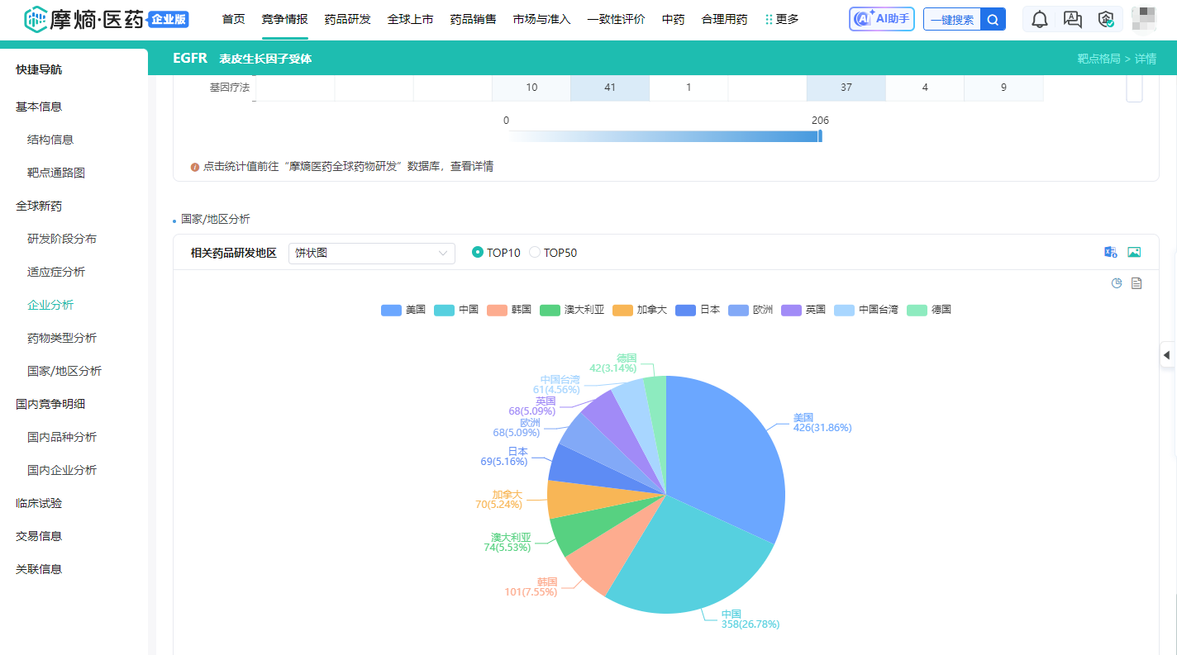Toggle the 英国 legend series
The height and width of the screenshot is (655, 1177).
pyautogui.click(x=803, y=310)
